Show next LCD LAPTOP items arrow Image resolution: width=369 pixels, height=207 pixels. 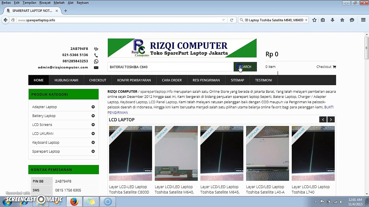(x=331, y=120)
